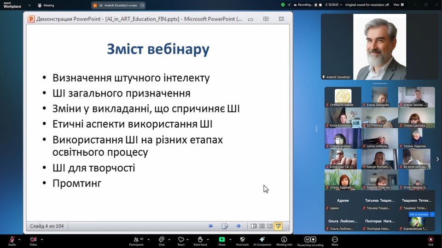The width and height of the screenshot is (442, 248).
Task: Unmute the microphone with Audio button
Action: 12,241
